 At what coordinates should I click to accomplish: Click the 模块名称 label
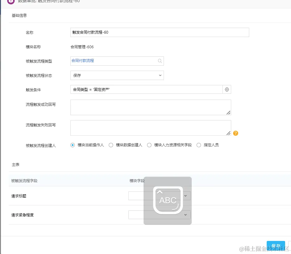pos(33,47)
